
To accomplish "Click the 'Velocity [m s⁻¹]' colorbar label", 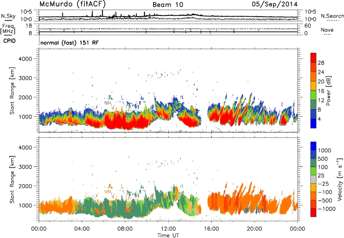I will coord(340,179).
